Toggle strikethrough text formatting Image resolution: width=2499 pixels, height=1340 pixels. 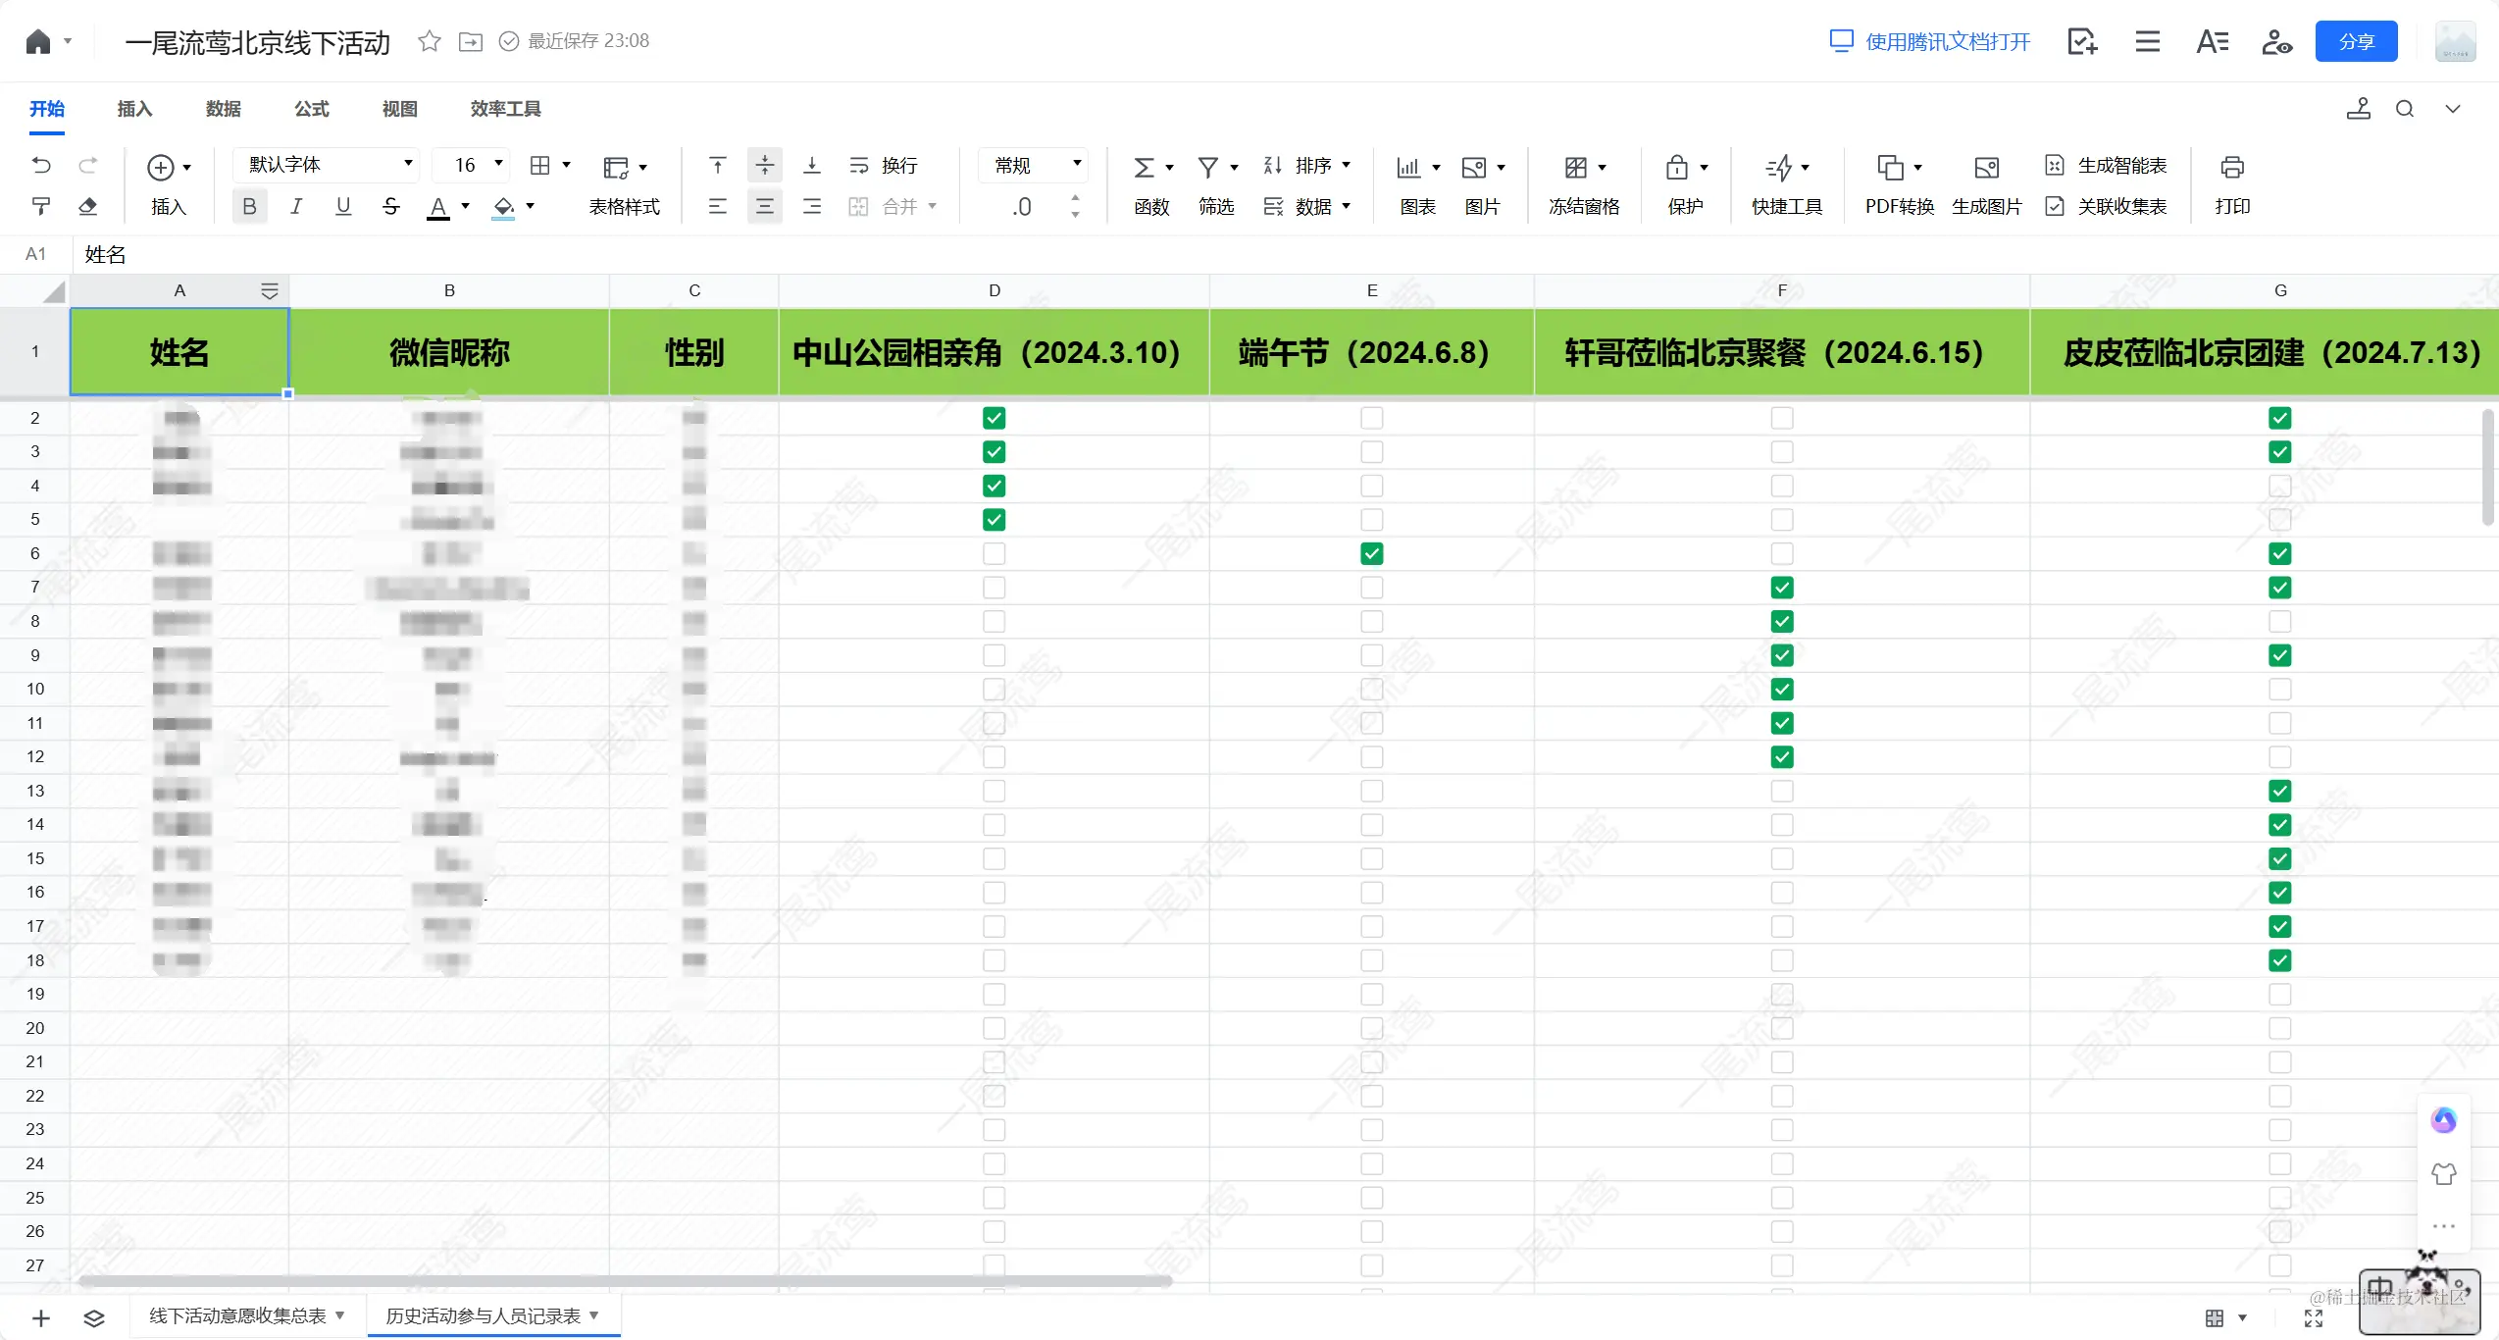[x=390, y=206]
